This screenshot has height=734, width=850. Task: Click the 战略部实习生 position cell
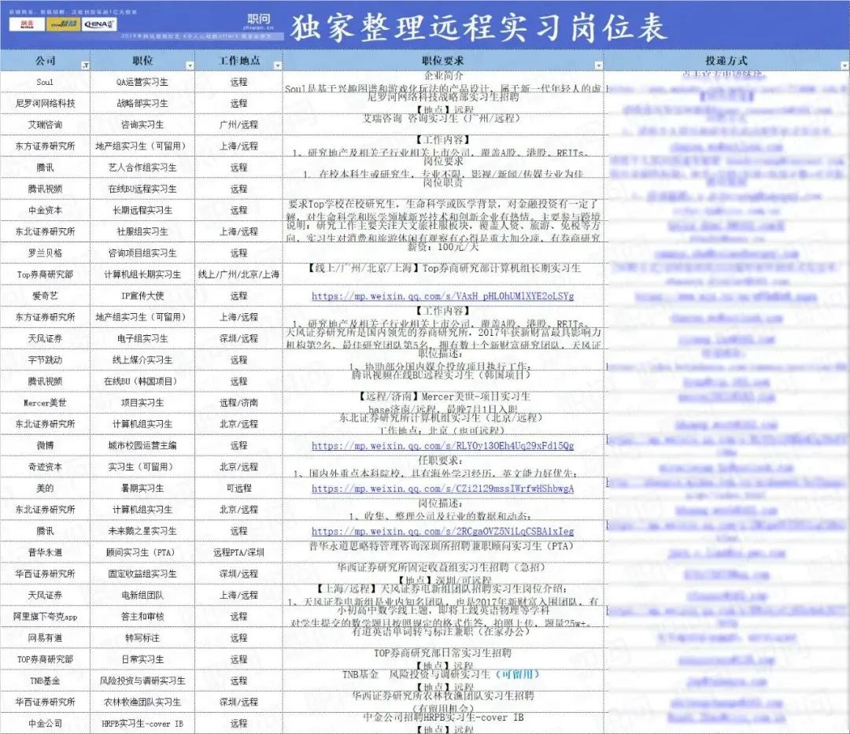tap(142, 103)
